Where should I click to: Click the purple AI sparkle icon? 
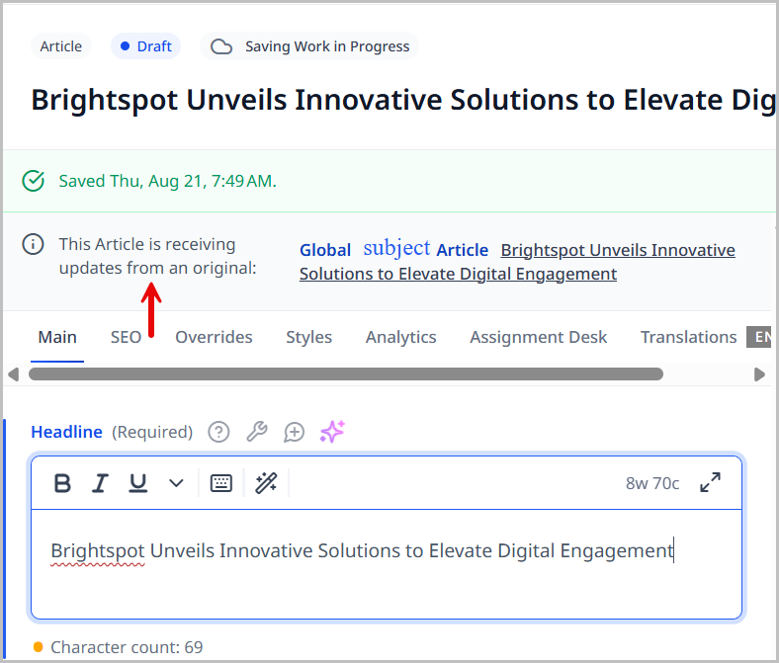(x=332, y=432)
